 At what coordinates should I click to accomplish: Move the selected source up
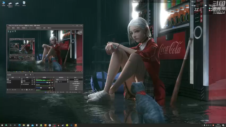pyautogui.click(x=30, y=90)
